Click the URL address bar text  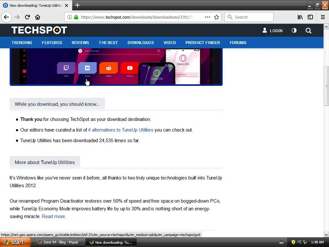click(136, 17)
